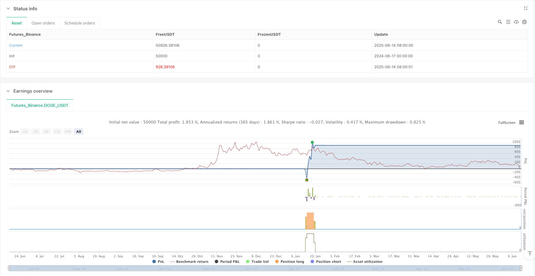The width and height of the screenshot is (535, 276).
Task: Click the left navigator range handle
Action: tap(9, 268)
